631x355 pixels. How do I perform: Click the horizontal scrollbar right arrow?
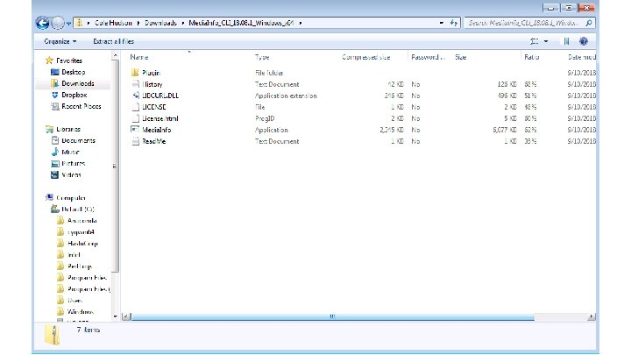(592, 316)
